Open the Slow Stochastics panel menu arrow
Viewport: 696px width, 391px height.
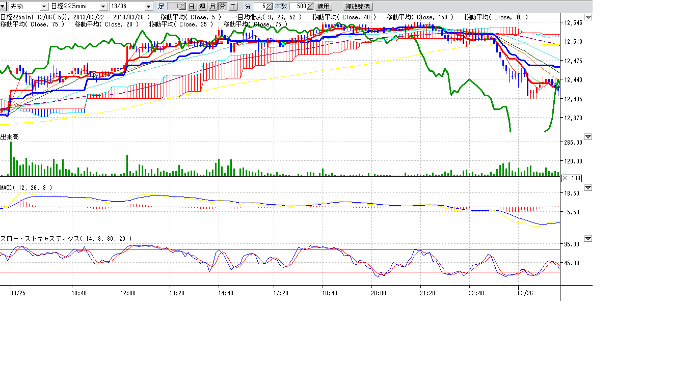pyautogui.click(x=588, y=239)
